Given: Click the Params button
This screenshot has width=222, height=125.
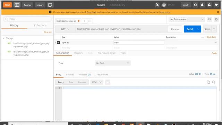Looking at the screenshot, I should [175, 29].
